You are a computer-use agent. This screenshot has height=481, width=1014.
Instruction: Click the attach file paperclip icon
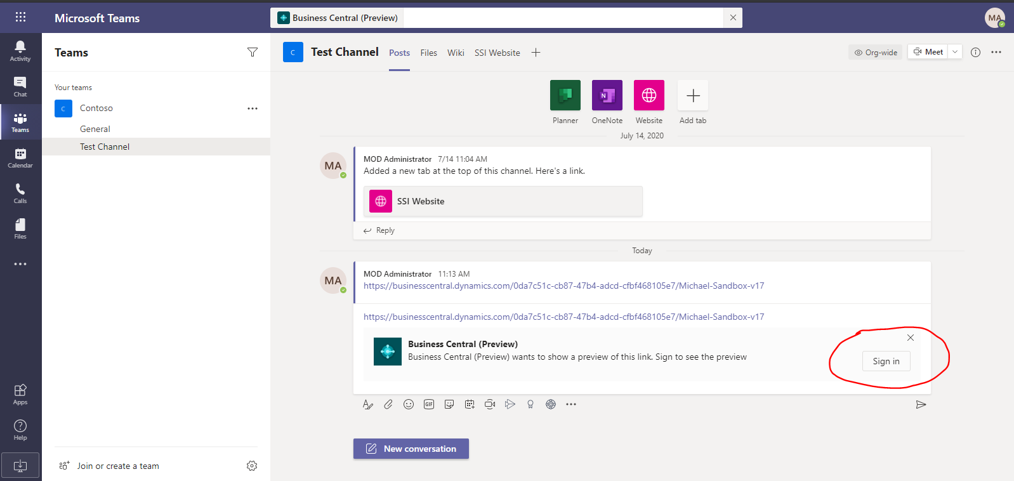(x=388, y=404)
